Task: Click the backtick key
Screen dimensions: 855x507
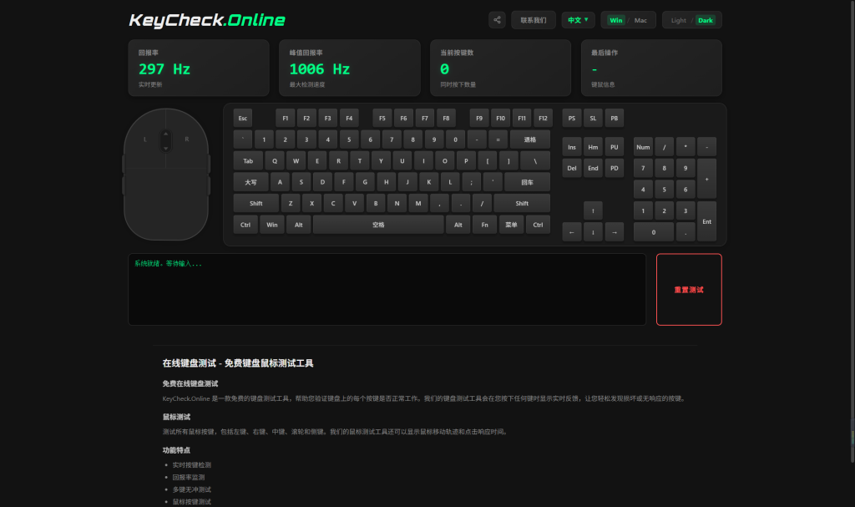Action: (x=243, y=139)
